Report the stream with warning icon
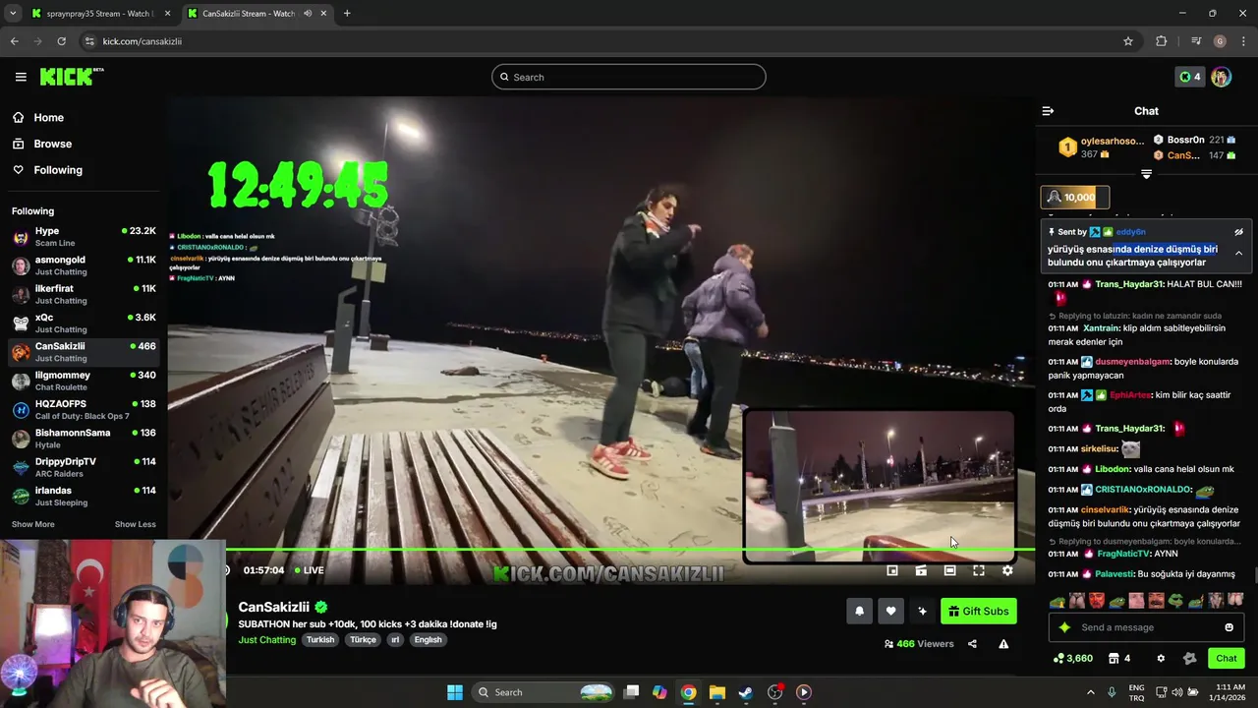 pos(1003,644)
